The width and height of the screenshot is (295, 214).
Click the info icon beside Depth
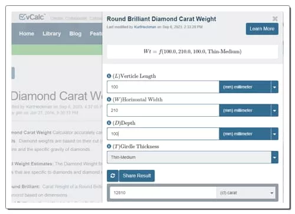pos(109,123)
